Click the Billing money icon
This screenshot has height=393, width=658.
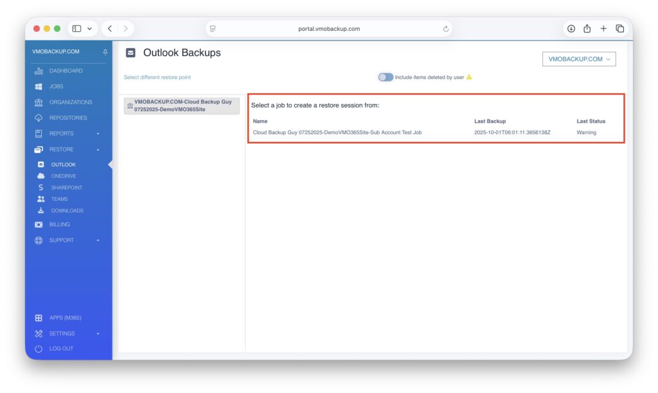pos(39,225)
